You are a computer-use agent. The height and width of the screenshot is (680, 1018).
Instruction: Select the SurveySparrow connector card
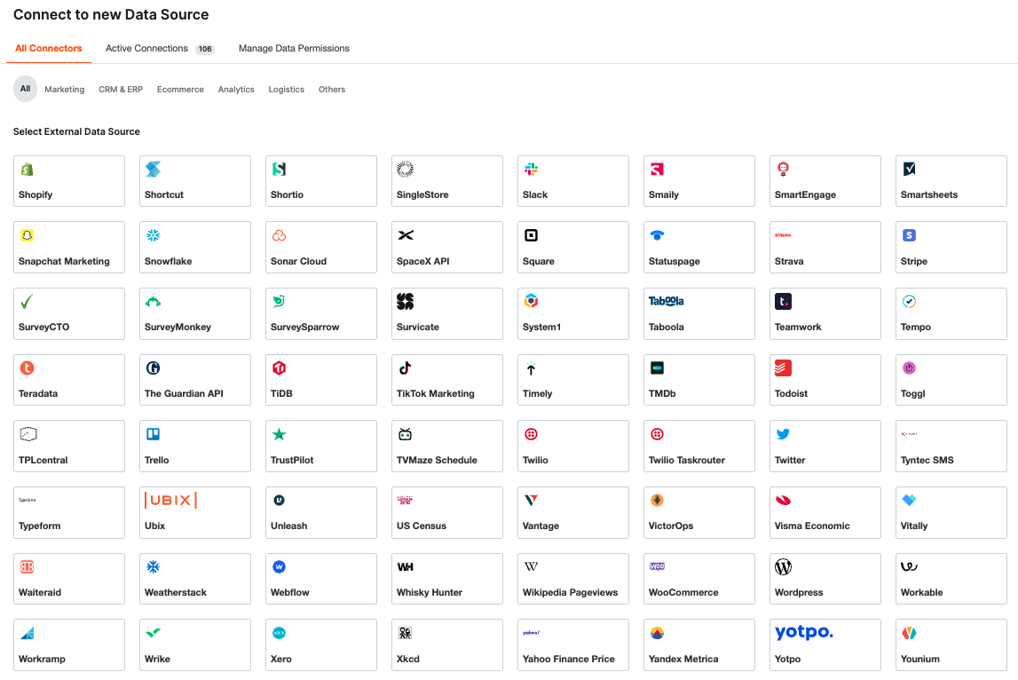pos(320,313)
